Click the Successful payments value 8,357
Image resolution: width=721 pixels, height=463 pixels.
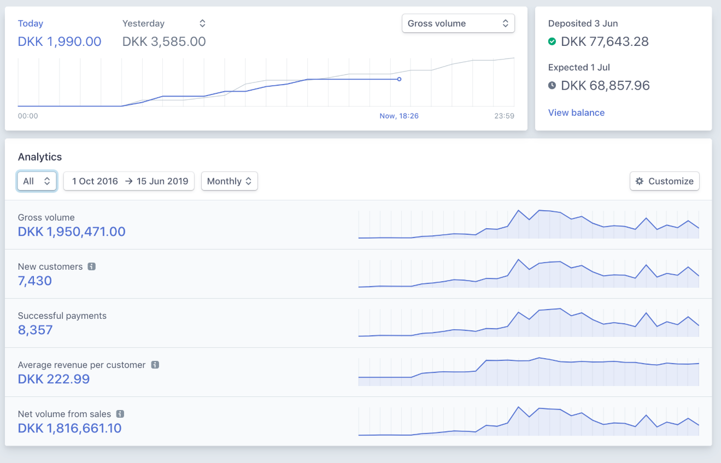[36, 330]
